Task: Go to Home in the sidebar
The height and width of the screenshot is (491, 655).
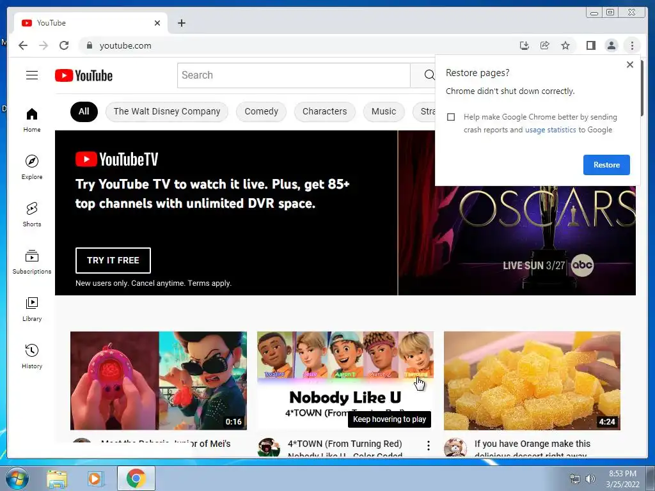Action: coord(32,120)
